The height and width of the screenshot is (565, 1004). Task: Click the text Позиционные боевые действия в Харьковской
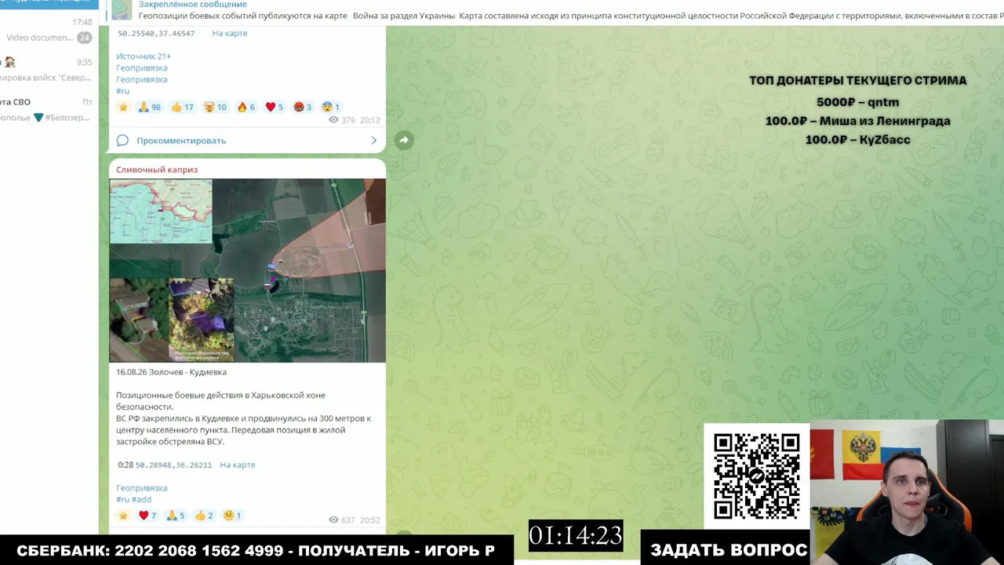(x=220, y=395)
